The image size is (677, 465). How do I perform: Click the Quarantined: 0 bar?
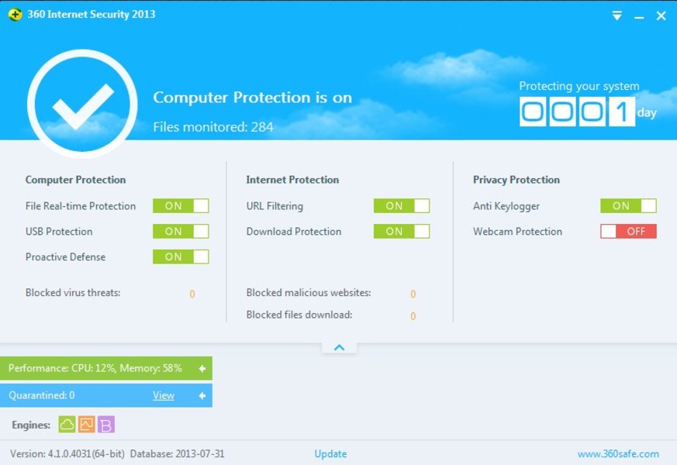(x=106, y=395)
